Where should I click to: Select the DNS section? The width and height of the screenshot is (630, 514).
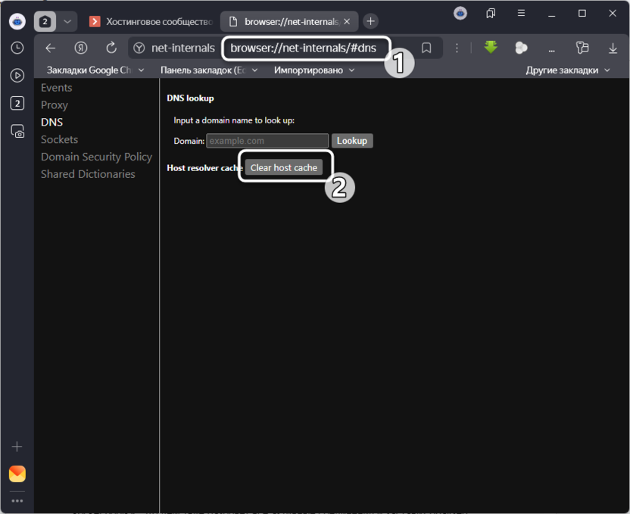51,122
